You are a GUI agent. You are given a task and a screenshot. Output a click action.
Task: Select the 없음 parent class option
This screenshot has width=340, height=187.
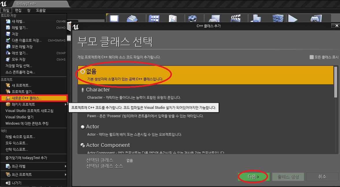[206, 75]
